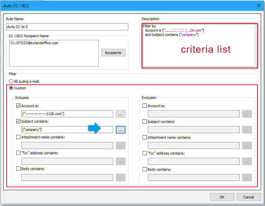Click the Recipients button

pos(113,52)
